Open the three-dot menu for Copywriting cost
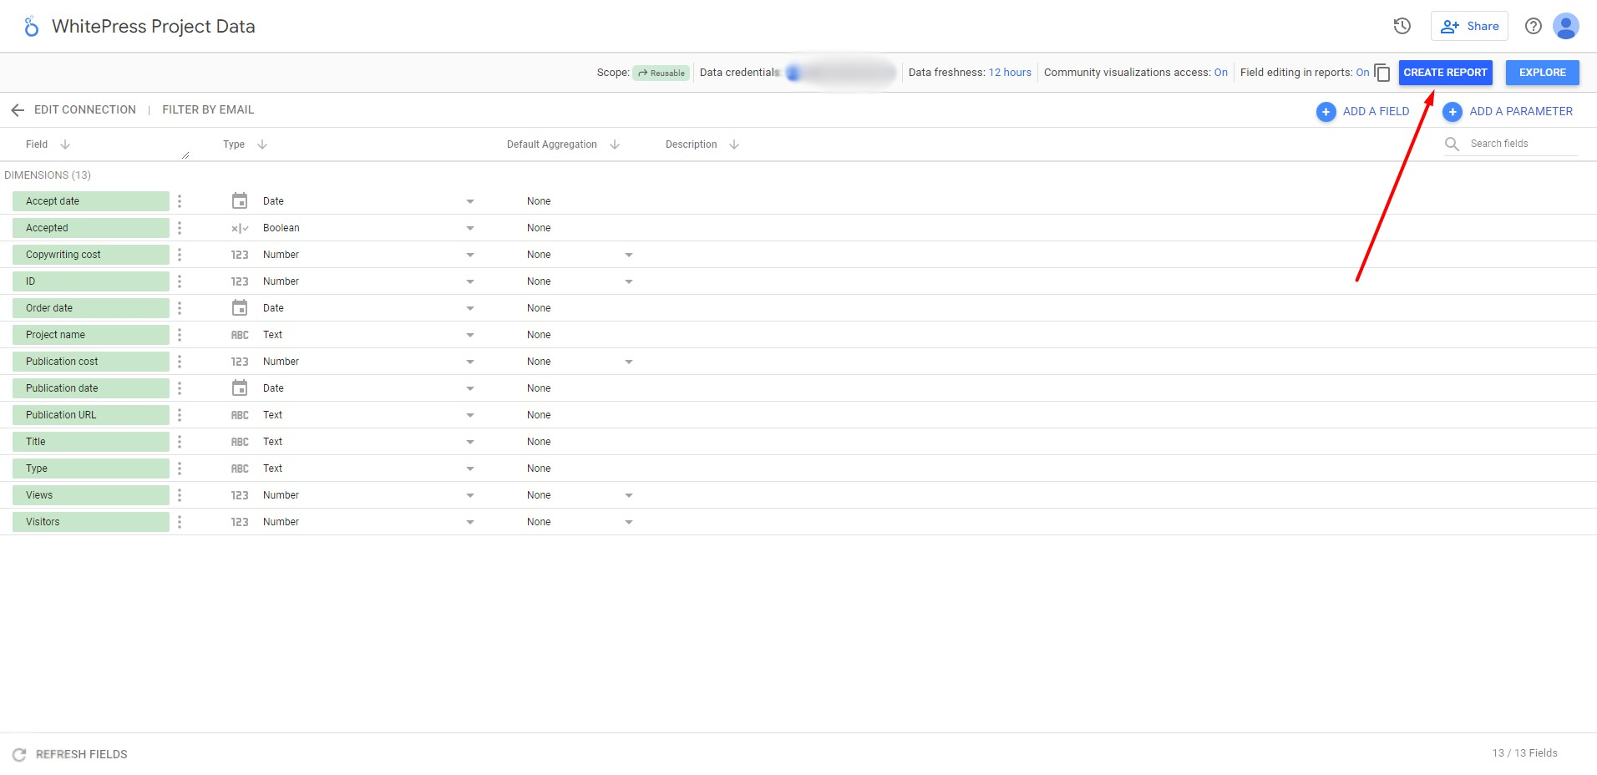This screenshot has width=1597, height=775. click(180, 255)
